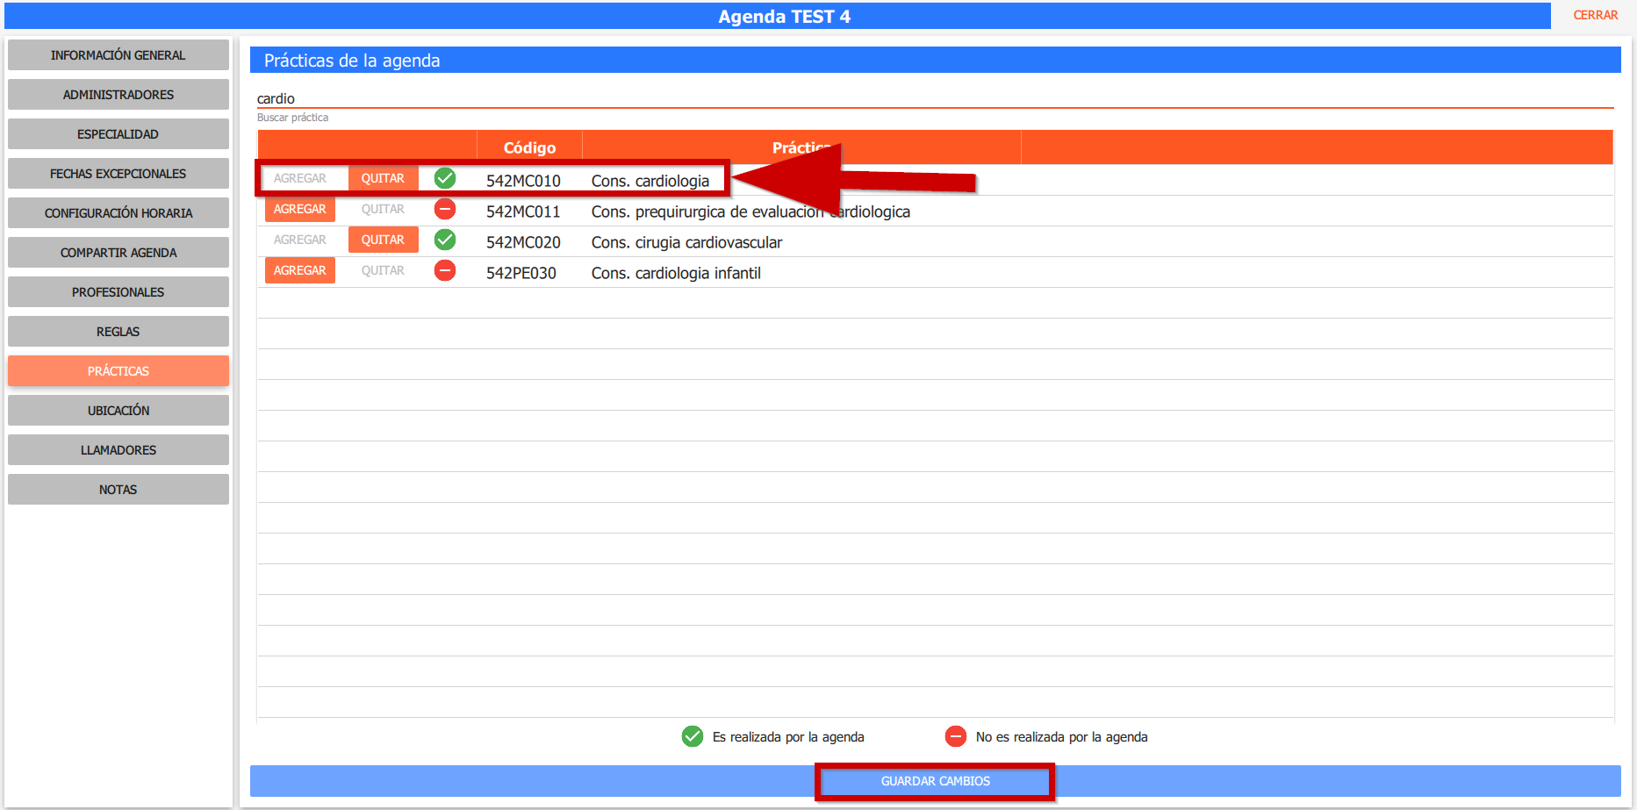Viewport: 1637px width, 810px height.
Task: Click red status icon for 542MC011
Action: pos(445,210)
